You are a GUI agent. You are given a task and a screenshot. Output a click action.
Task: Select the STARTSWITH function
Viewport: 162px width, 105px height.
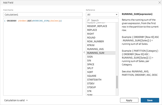[x=101, y=80]
